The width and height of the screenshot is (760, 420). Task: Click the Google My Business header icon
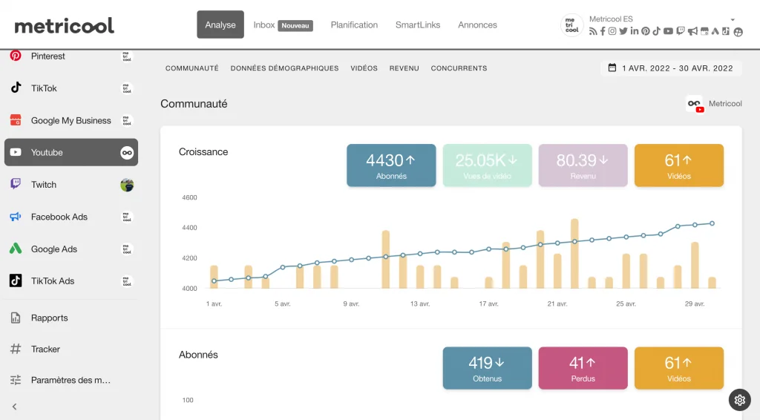(705, 31)
